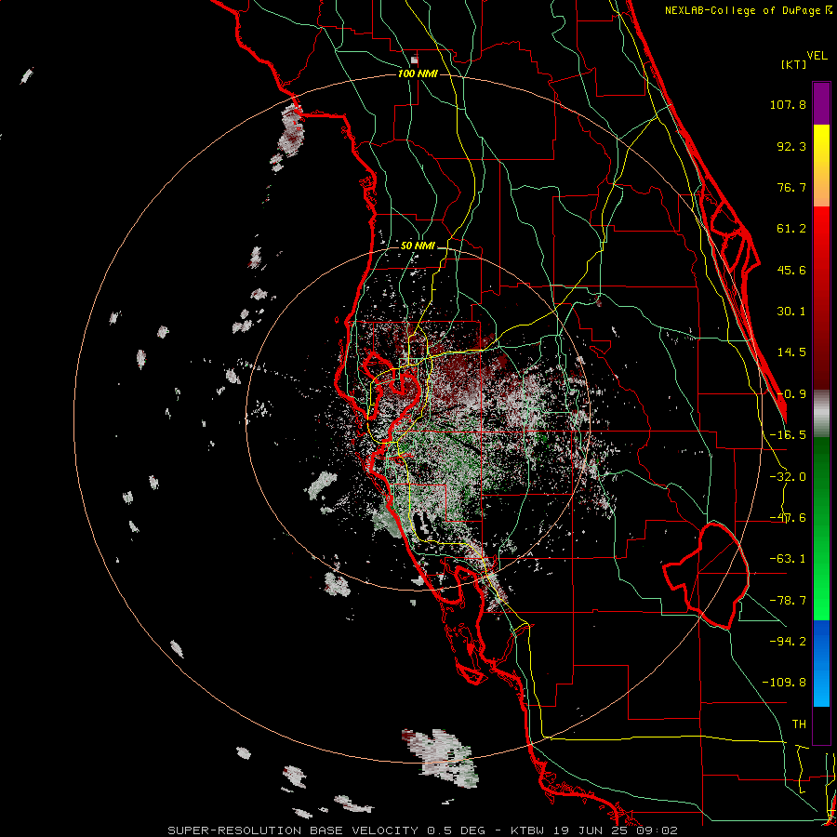The width and height of the screenshot is (837, 837).
Task: Click the 45.6 value on velocity scale
Action: coord(791,270)
